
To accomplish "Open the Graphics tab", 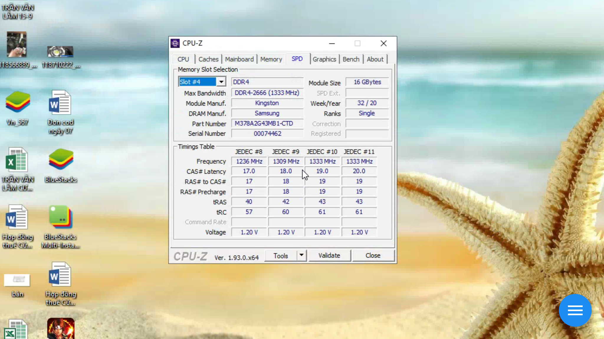I will pos(324,59).
